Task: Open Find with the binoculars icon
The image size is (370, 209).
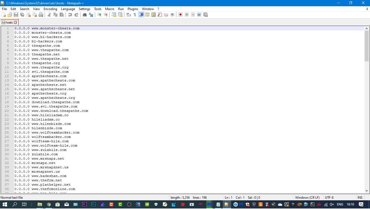Action: point(85,15)
